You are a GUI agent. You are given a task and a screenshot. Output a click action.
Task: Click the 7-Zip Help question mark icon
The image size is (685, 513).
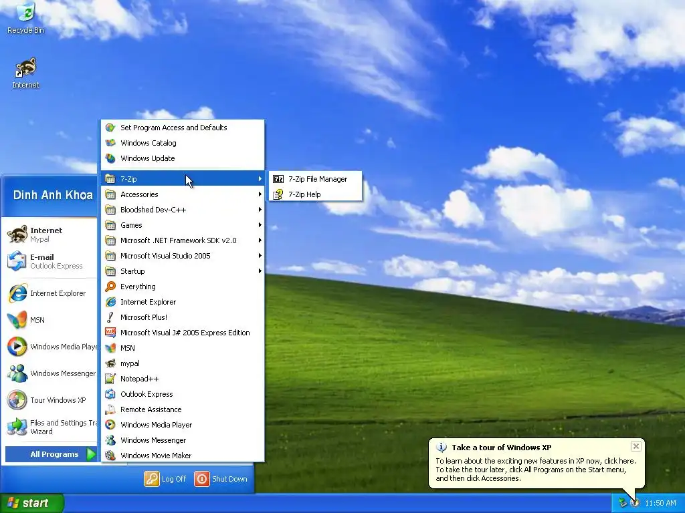[x=278, y=194]
